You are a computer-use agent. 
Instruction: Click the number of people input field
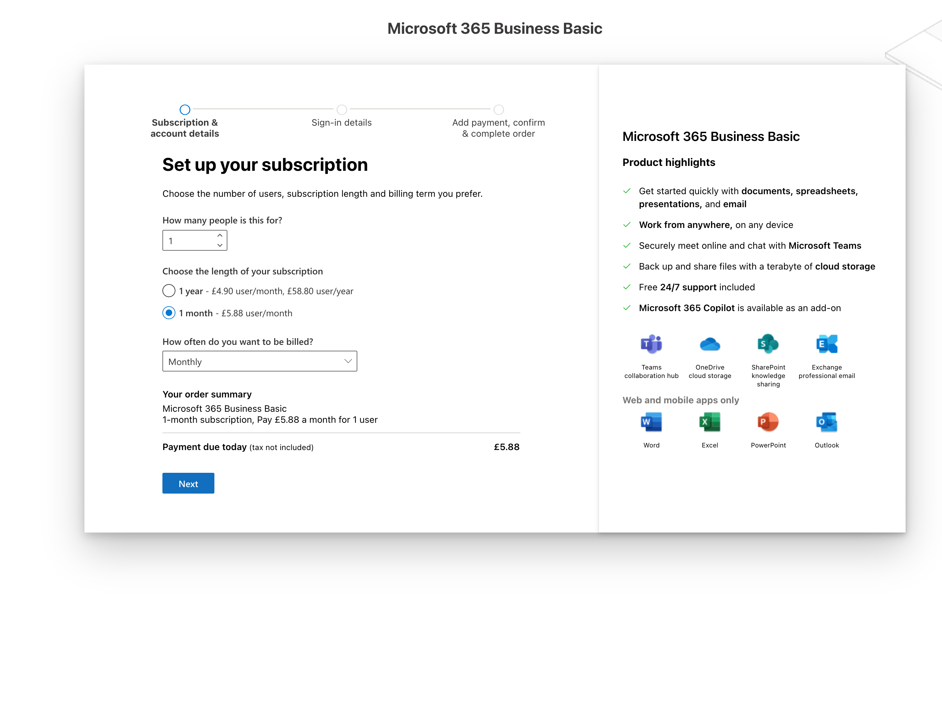[x=195, y=241]
